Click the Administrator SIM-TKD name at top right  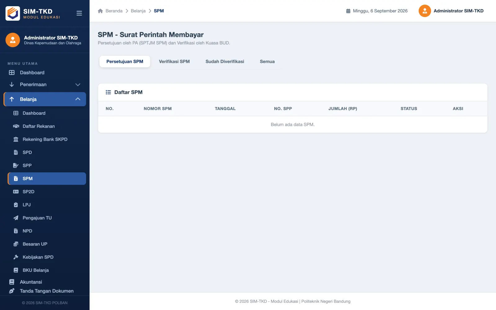click(458, 11)
